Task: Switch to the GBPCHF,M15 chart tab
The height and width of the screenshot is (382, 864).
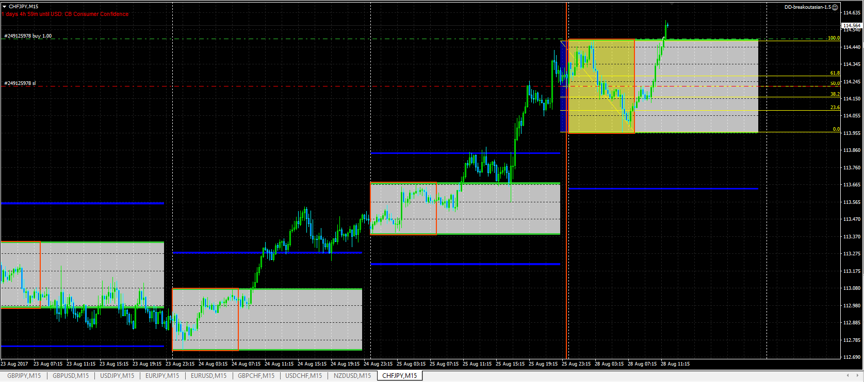Action: coord(256,376)
